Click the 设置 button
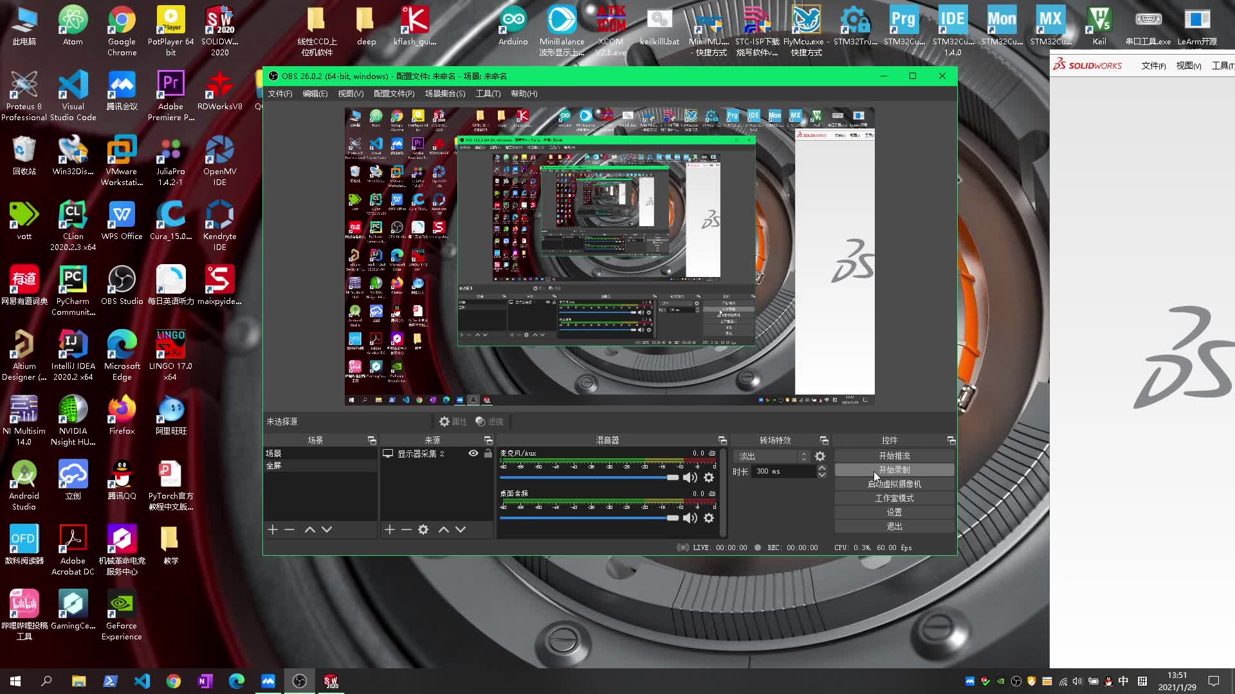The width and height of the screenshot is (1235, 694). 894,512
